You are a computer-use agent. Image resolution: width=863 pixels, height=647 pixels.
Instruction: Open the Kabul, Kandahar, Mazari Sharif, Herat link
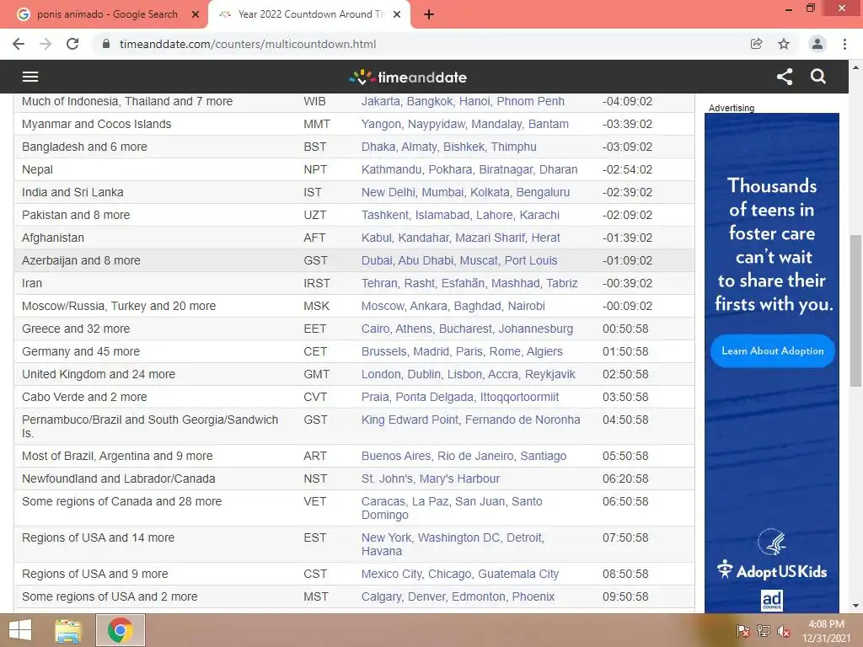pyautogui.click(x=461, y=238)
